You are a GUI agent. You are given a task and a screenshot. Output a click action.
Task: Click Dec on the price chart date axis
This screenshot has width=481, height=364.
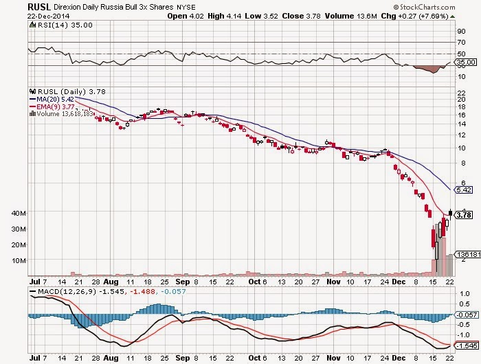(399, 282)
